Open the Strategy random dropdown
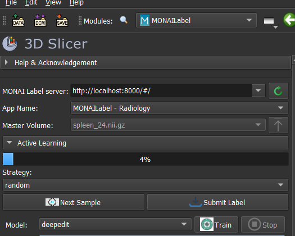The height and width of the screenshot is (236, 295). point(146,185)
